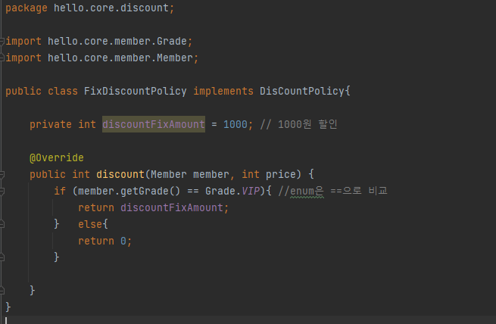Click the '==' operator in the if condition
This screenshot has height=324, width=496.
tap(193, 191)
